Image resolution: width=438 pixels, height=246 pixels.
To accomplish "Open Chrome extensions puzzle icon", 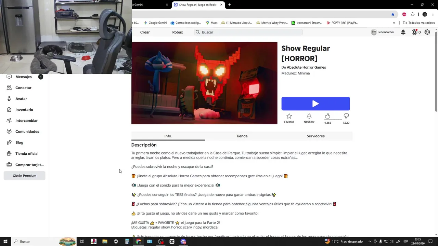I will pyautogui.click(x=412, y=14).
